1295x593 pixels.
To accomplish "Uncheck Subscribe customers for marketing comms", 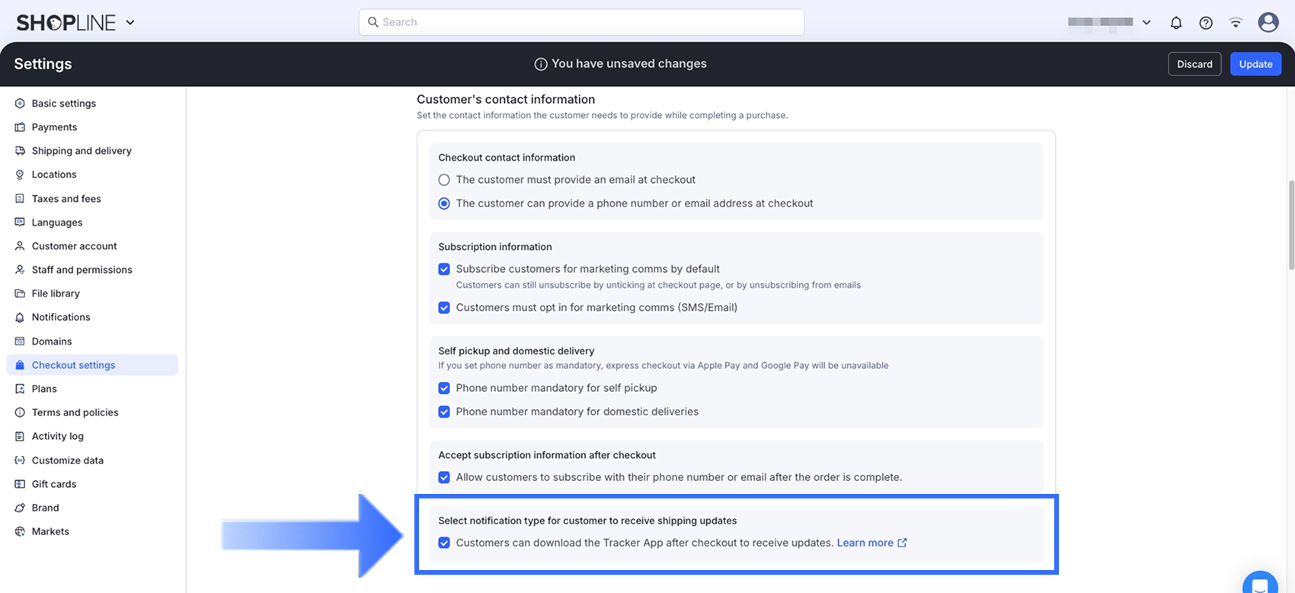I will pos(444,269).
